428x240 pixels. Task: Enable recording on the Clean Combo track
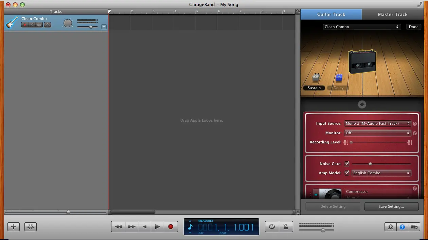pyautogui.click(x=25, y=25)
